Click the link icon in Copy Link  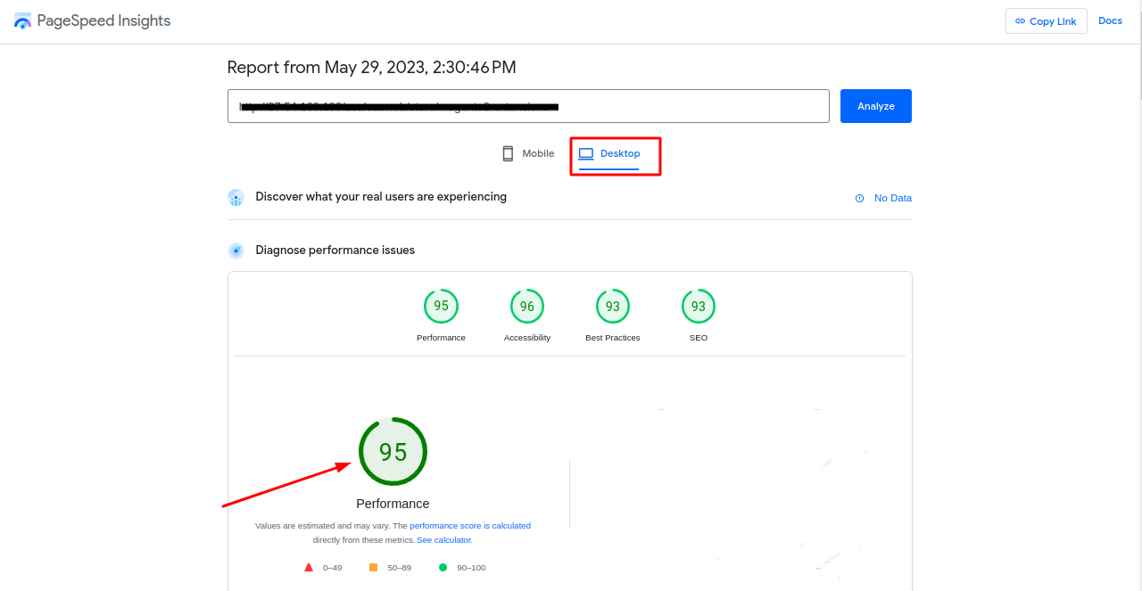(1021, 21)
